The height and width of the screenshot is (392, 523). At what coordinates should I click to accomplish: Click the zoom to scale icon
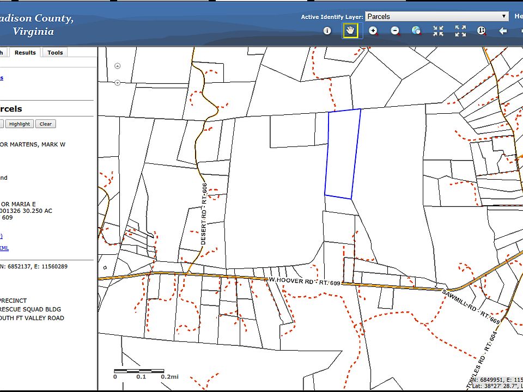[x=481, y=30]
